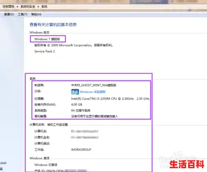This screenshot has height=172, width=207.
Task: Open the 查看(V) menu
Action: click(9, 14)
